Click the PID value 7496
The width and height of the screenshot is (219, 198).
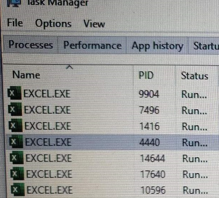pyautogui.click(x=149, y=110)
